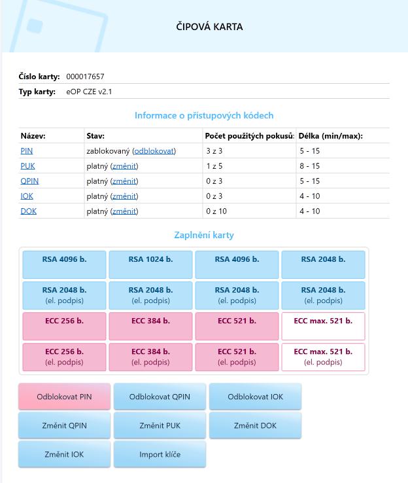
Task: Click the Délka (min/max) column header
Action: point(331,136)
